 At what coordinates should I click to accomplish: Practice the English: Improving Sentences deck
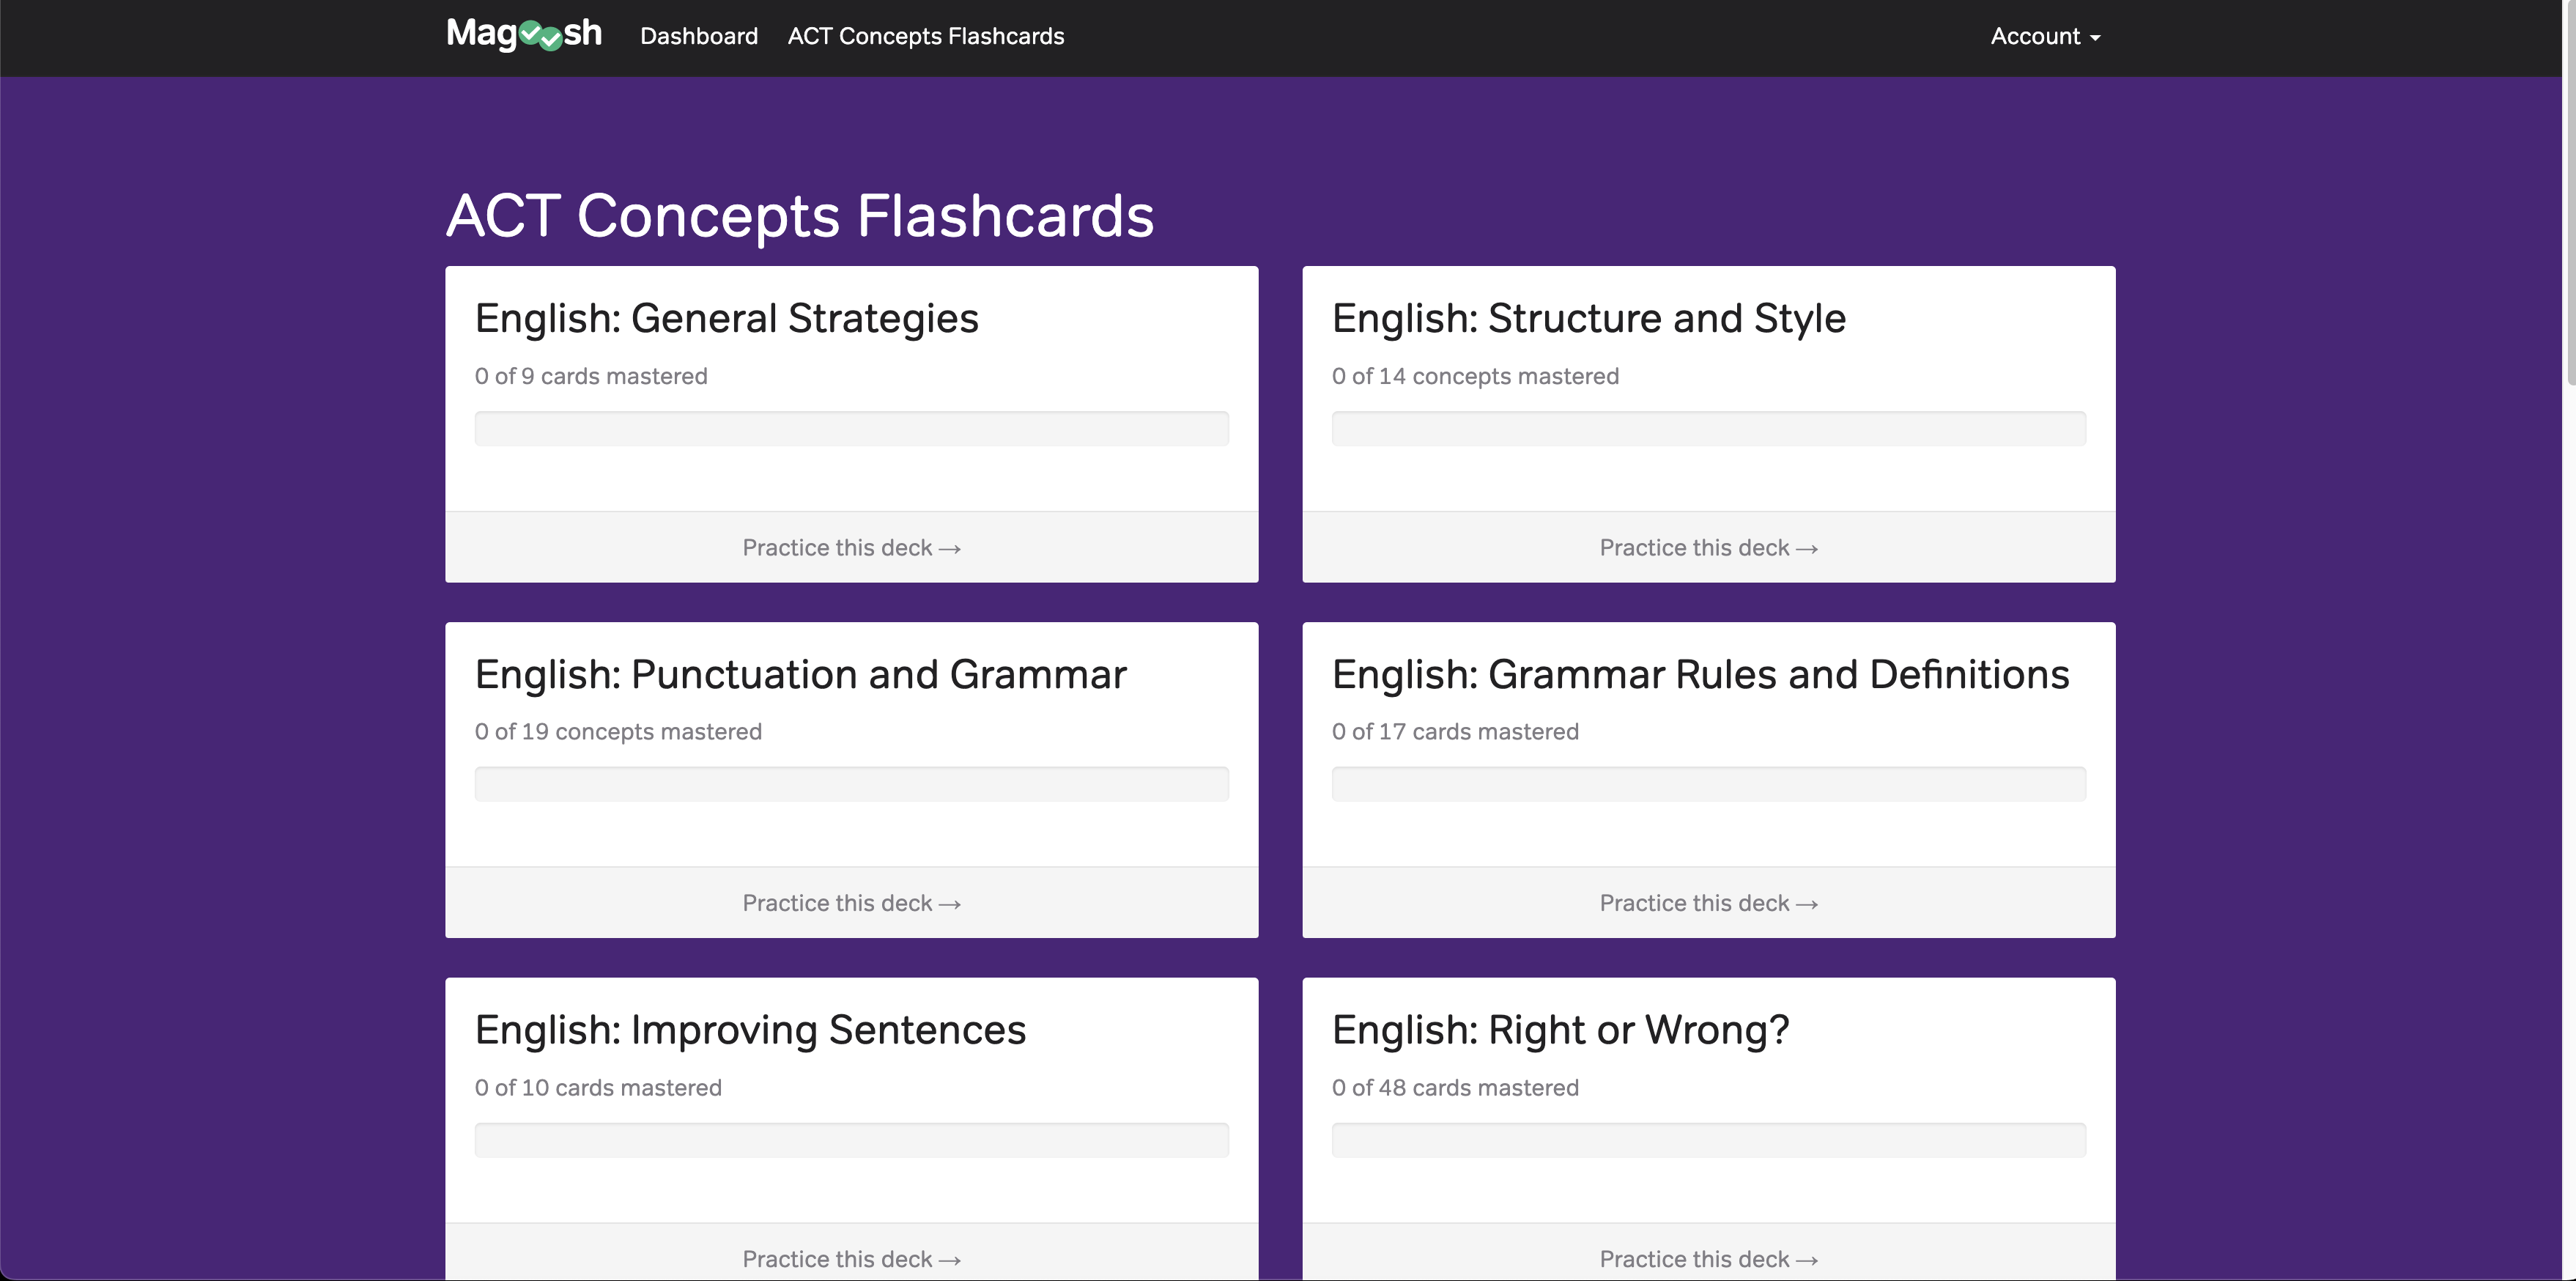pyautogui.click(x=851, y=1258)
